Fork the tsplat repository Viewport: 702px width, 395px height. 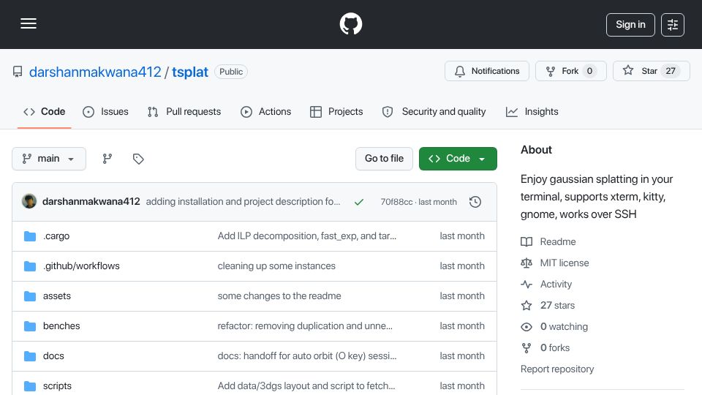[x=571, y=71]
